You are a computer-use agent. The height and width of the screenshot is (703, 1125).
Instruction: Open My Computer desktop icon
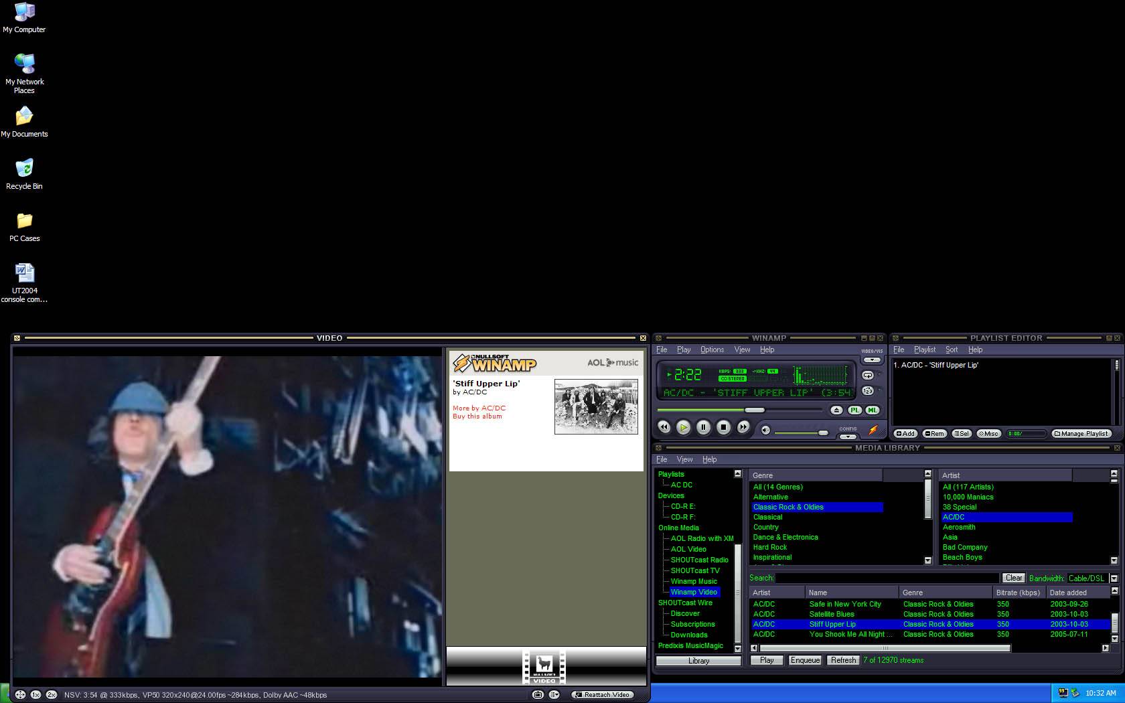24,18
